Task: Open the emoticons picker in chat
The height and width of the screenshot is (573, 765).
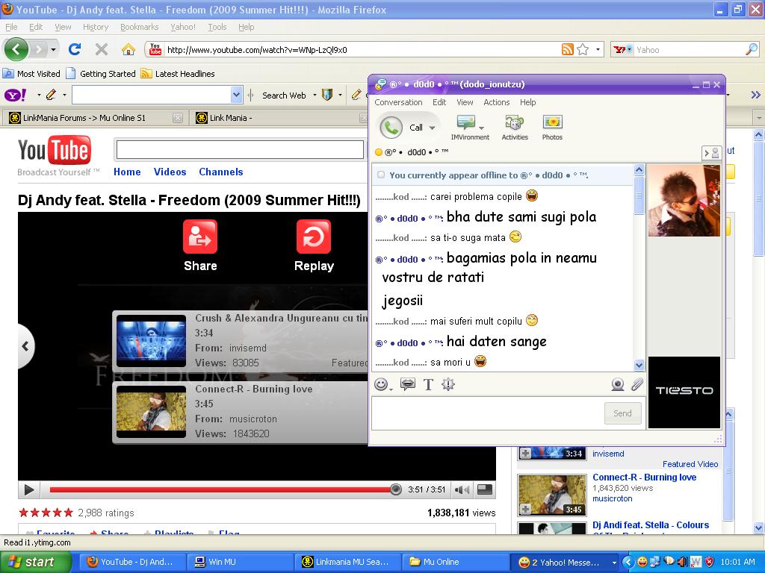Action: point(382,384)
